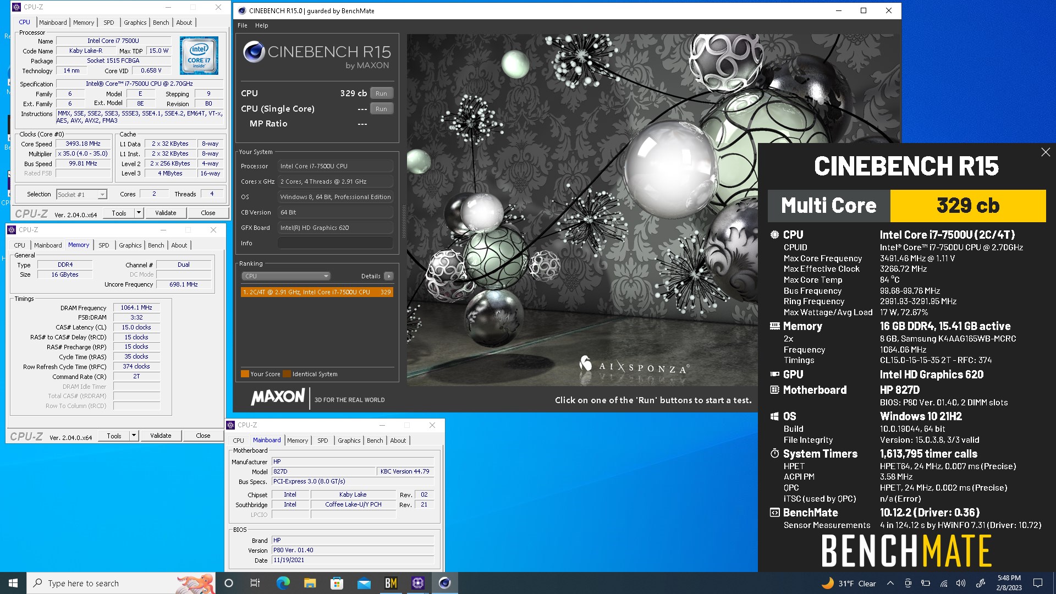Viewport: 1056px width, 594px height.
Task: Switch to Mainboard tab in top CPU-Z window
Action: tap(53, 23)
